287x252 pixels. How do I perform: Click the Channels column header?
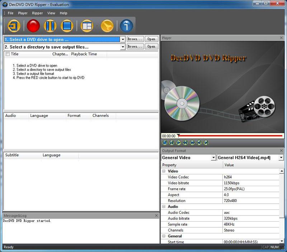(103, 116)
